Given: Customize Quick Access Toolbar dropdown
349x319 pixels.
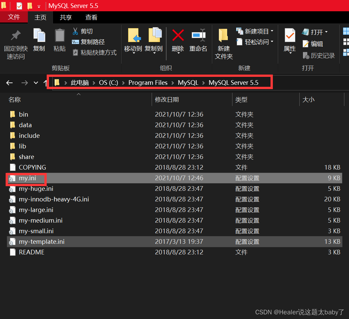Looking at the screenshot, I should click(x=39, y=7).
